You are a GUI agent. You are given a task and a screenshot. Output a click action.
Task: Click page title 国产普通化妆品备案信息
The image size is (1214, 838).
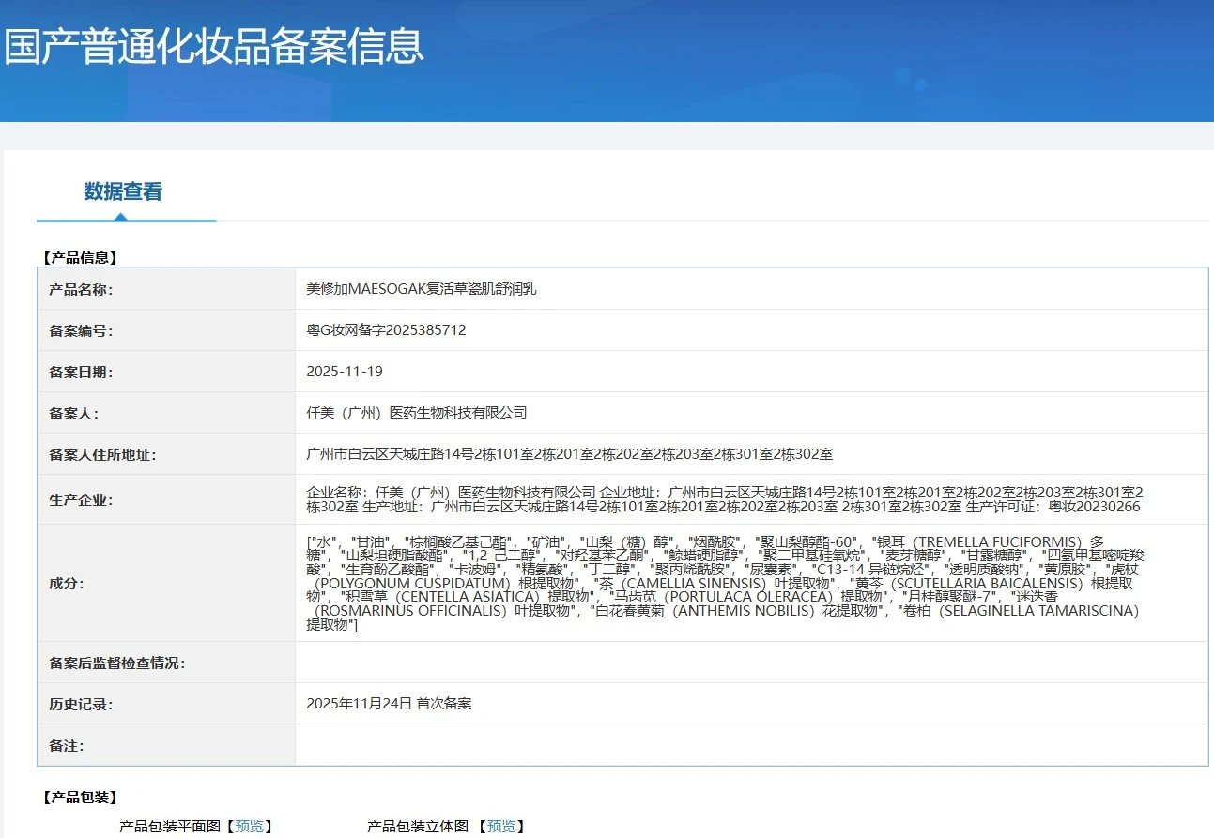point(214,47)
